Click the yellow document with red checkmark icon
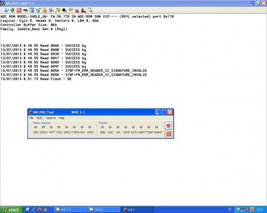 click(45, 10)
